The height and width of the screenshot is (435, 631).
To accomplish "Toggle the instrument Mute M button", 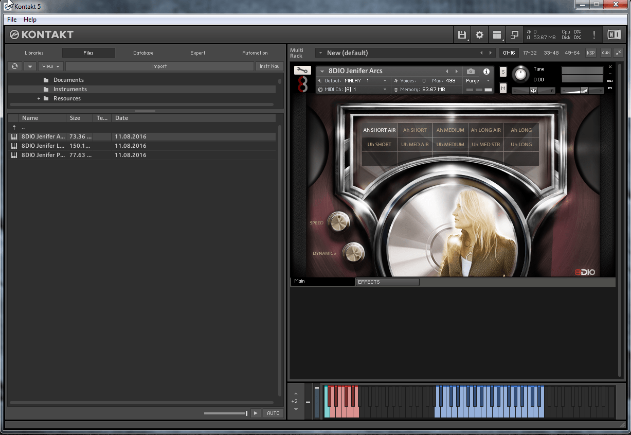I will (503, 89).
